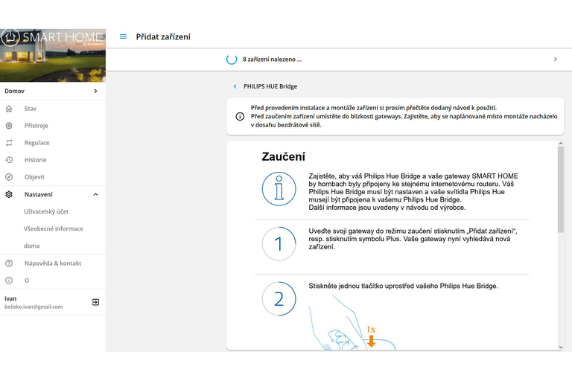Select the doma menu entry
Viewport: 572px width, 381px height.
pos(32,246)
